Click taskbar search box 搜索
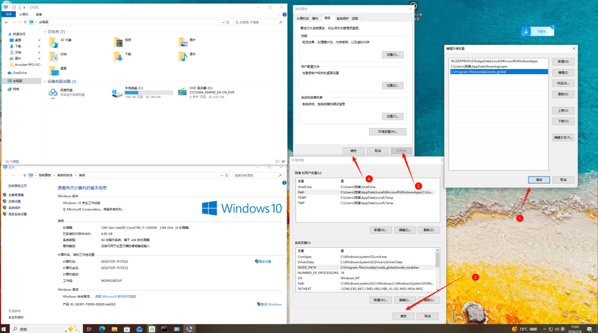 36,329
